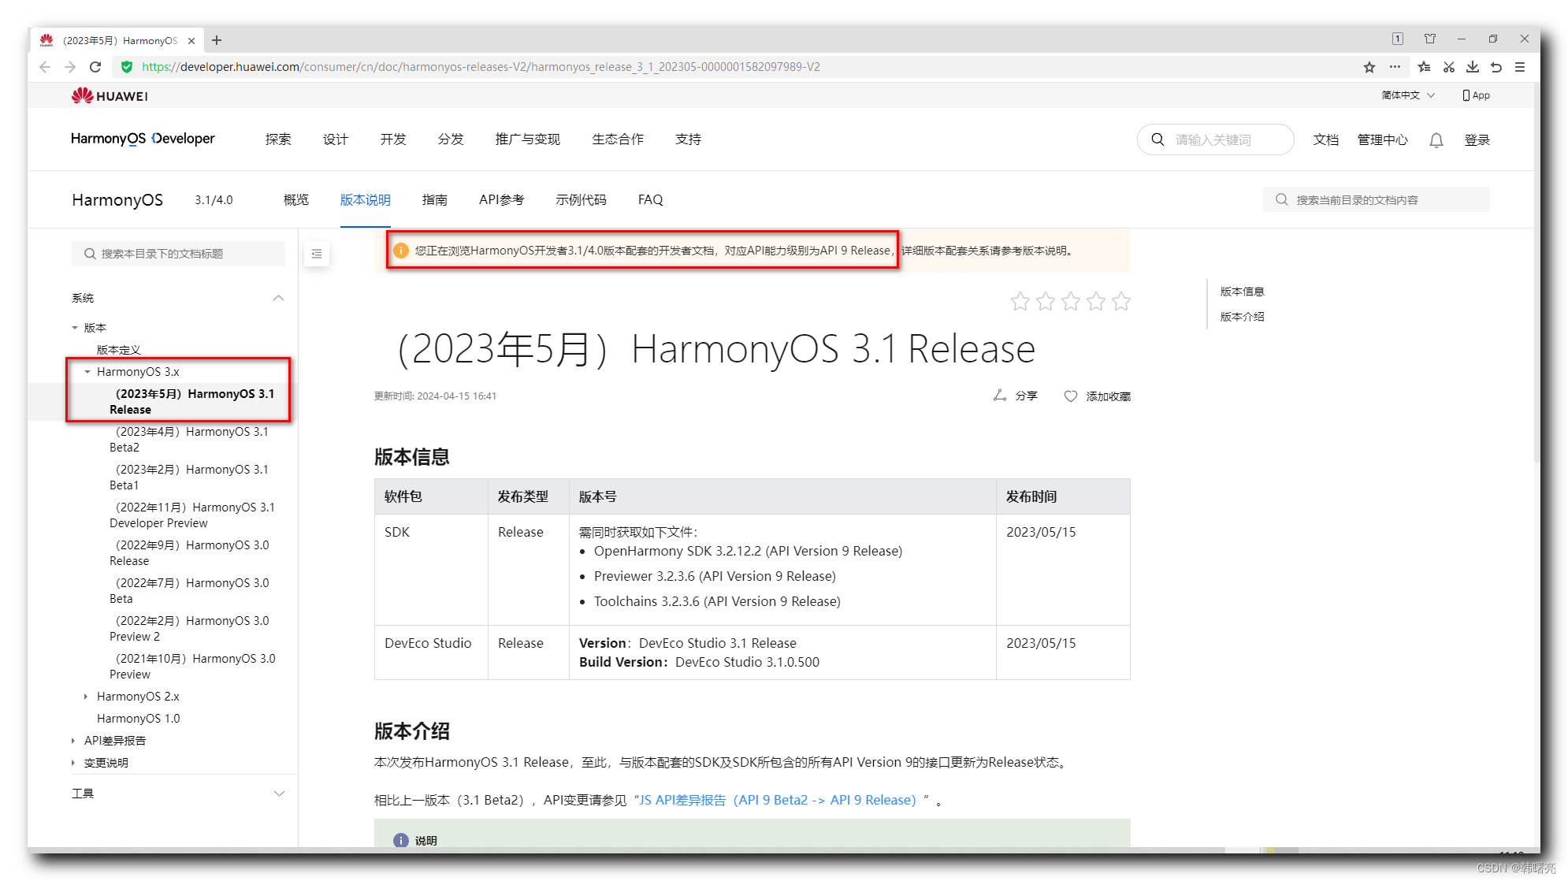Rate the page with the third star
Image resolution: width=1568 pixels, height=881 pixels.
(x=1071, y=301)
